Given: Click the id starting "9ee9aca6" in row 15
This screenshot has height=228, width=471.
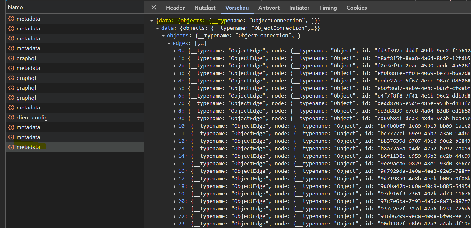Looking at the screenshot, I should tap(424, 163).
